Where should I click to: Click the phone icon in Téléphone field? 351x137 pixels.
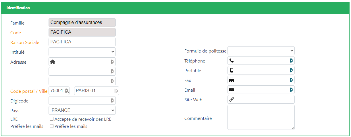click(x=232, y=61)
